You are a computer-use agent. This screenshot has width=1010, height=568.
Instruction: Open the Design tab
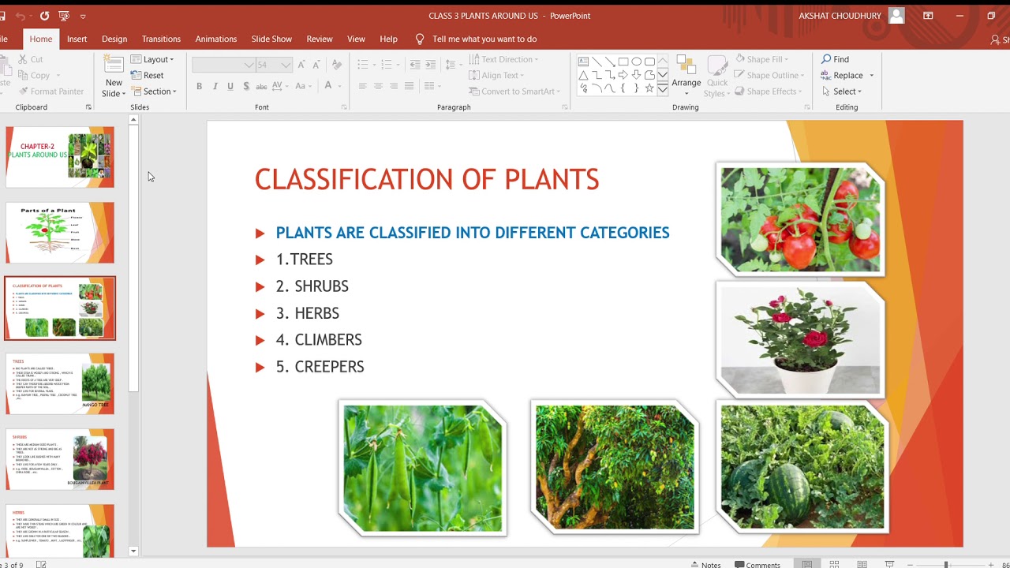click(x=114, y=39)
